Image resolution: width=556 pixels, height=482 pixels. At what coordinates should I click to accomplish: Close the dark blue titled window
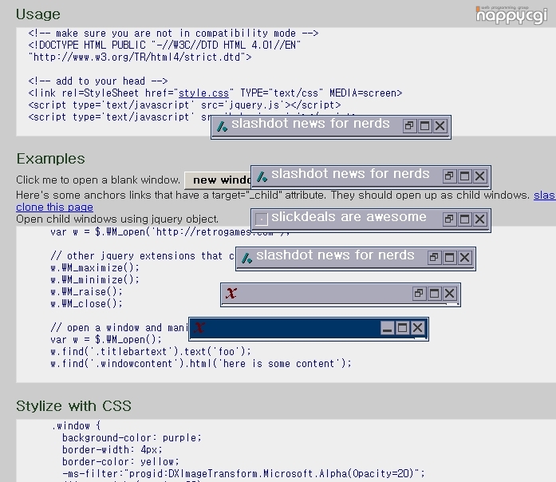point(418,328)
